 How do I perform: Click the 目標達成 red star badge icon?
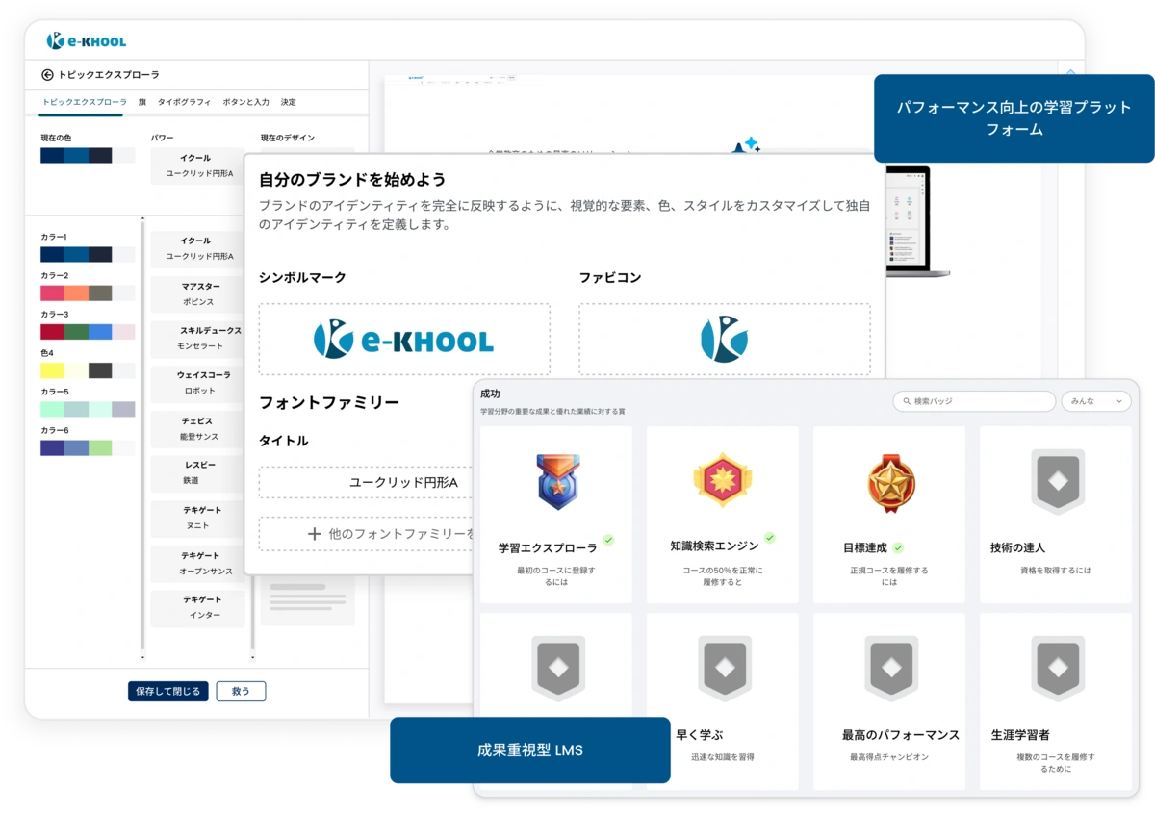point(887,484)
